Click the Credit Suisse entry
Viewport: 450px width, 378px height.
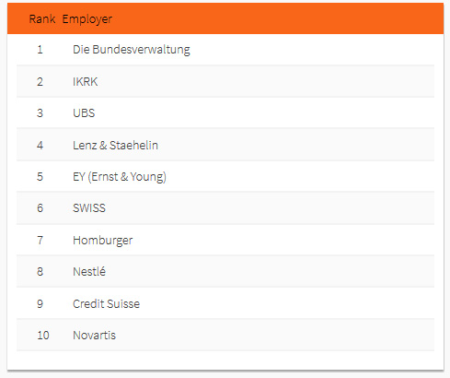pyautogui.click(x=106, y=304)
